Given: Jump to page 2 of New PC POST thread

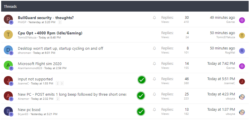Looking at the screenshot, I should coord(58,99).
